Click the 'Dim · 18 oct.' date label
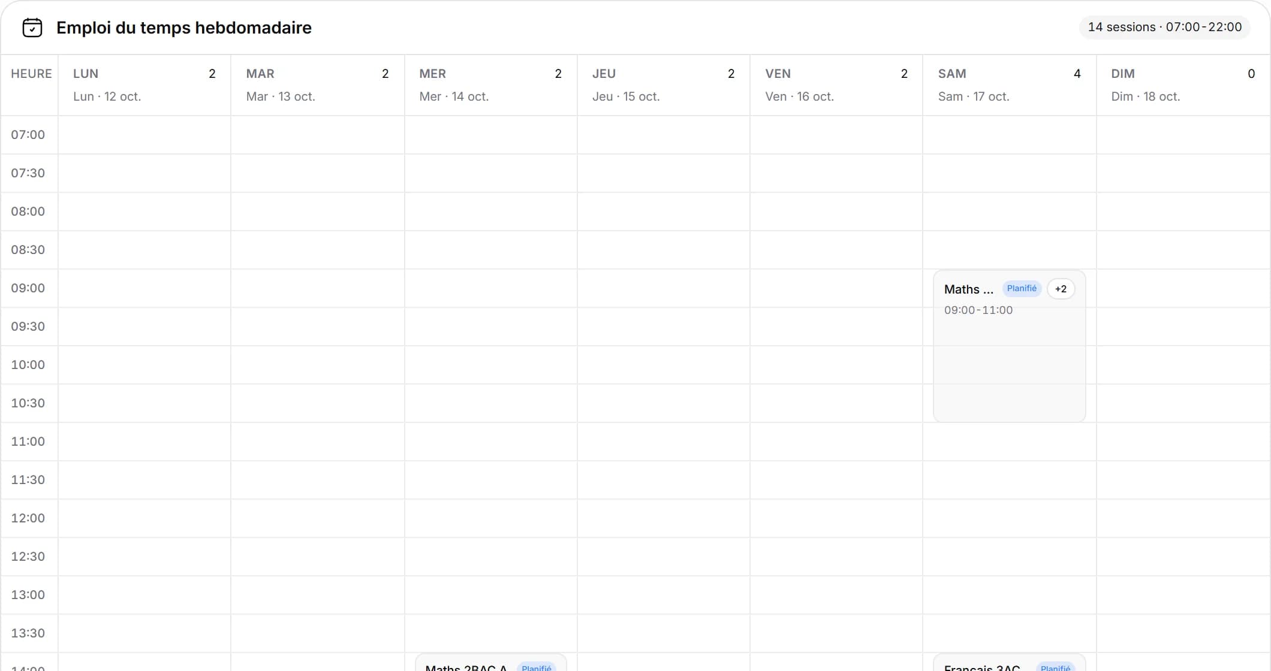 point(1146,96)
